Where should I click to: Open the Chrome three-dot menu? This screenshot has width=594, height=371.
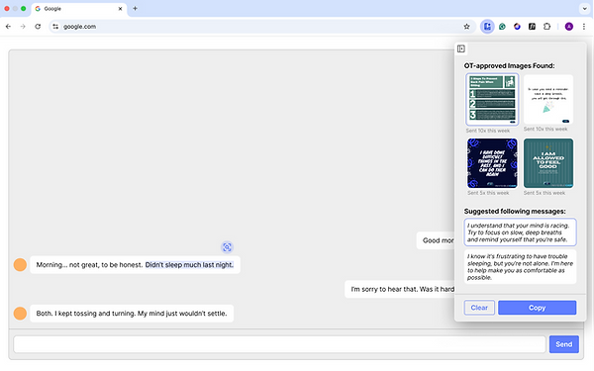pos(584,27)
